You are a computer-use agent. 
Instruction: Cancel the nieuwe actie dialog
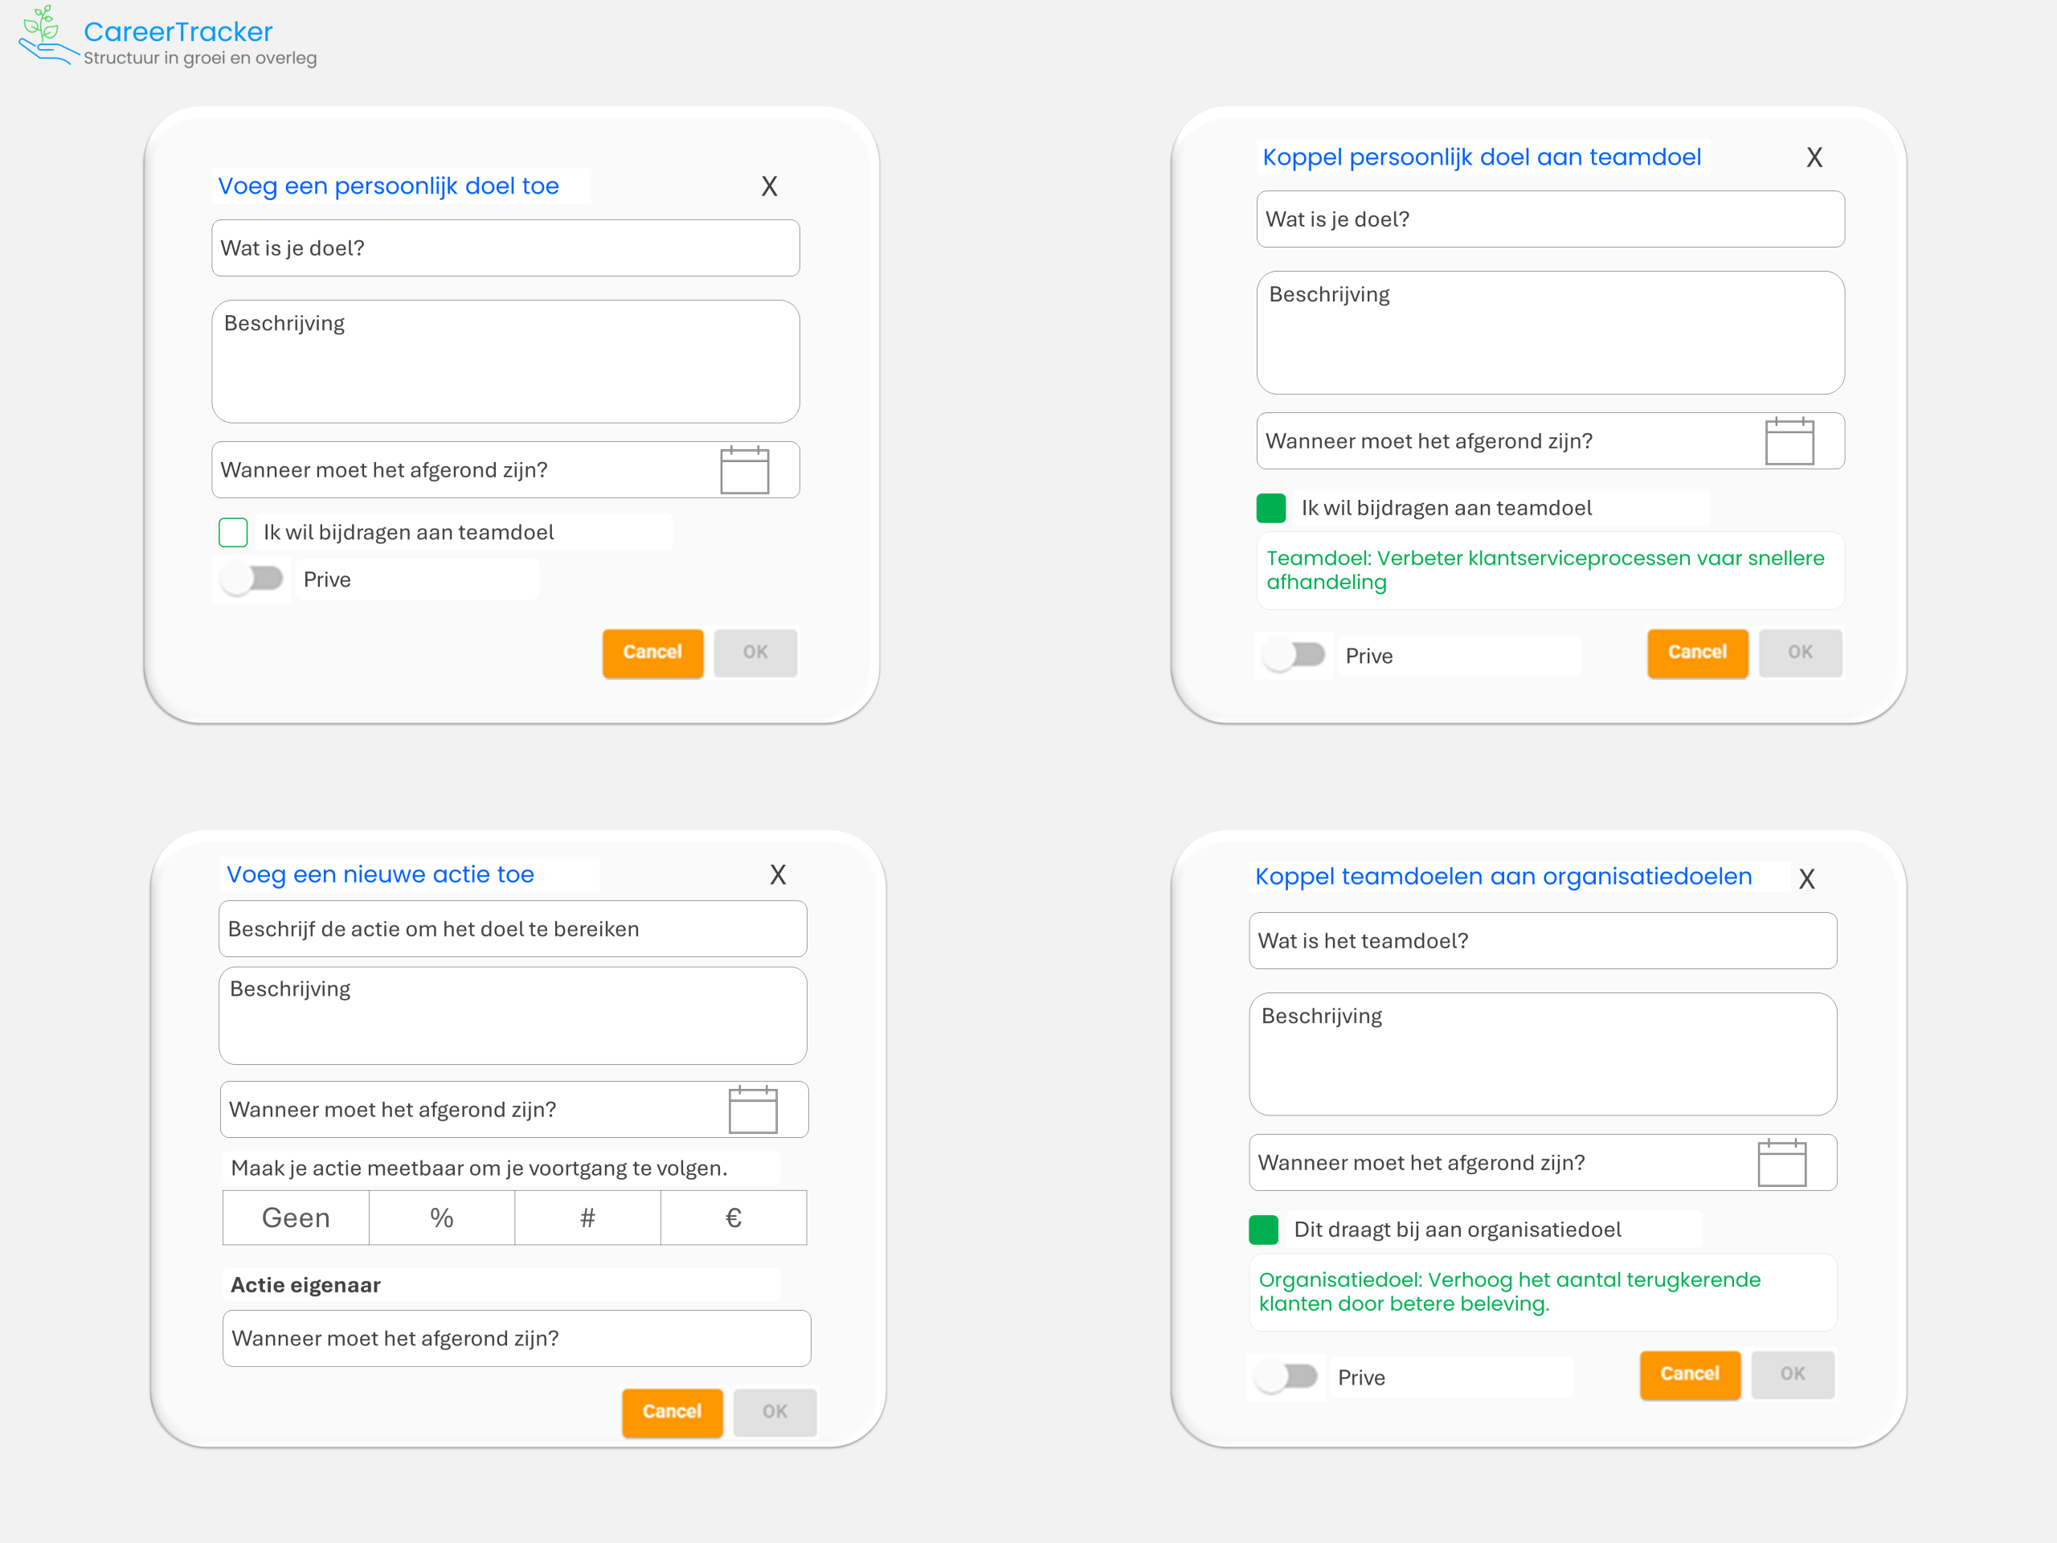pyautogui.click(x=673, y=1412)
